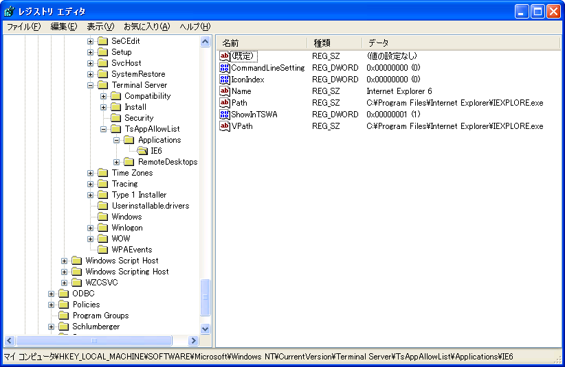This screenshot has width=565, height=367.
Task: Click the Path string value icon
Action: (x=224, y=103)
